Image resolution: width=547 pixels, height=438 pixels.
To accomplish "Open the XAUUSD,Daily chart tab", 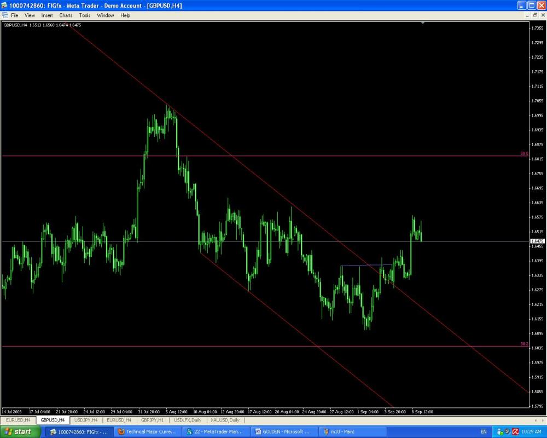I will coord(225,420).
